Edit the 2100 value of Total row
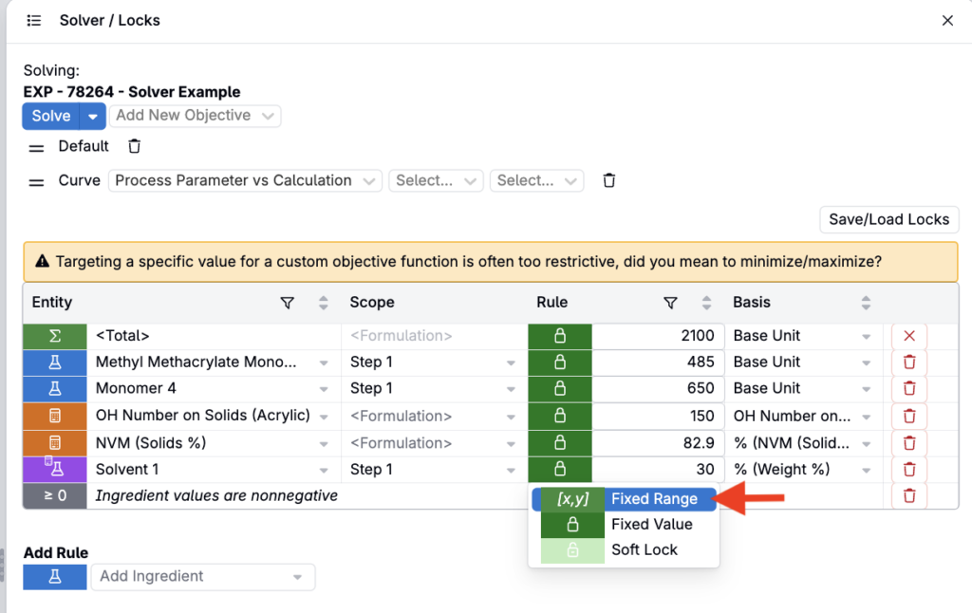Image resolution: width=972 pixels, height=613 pixels. click(x=658, y=336)
